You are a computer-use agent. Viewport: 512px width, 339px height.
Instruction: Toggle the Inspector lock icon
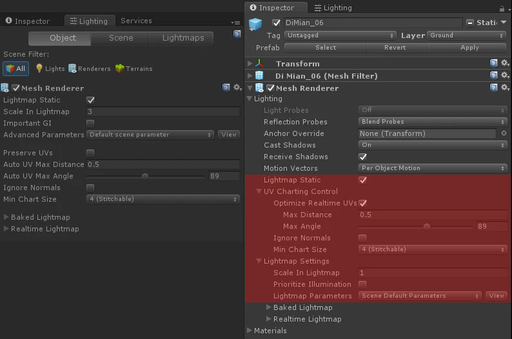[x=502, y=8]
